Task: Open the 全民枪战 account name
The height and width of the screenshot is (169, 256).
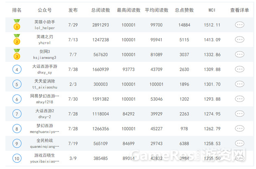Action: (45, 140)
